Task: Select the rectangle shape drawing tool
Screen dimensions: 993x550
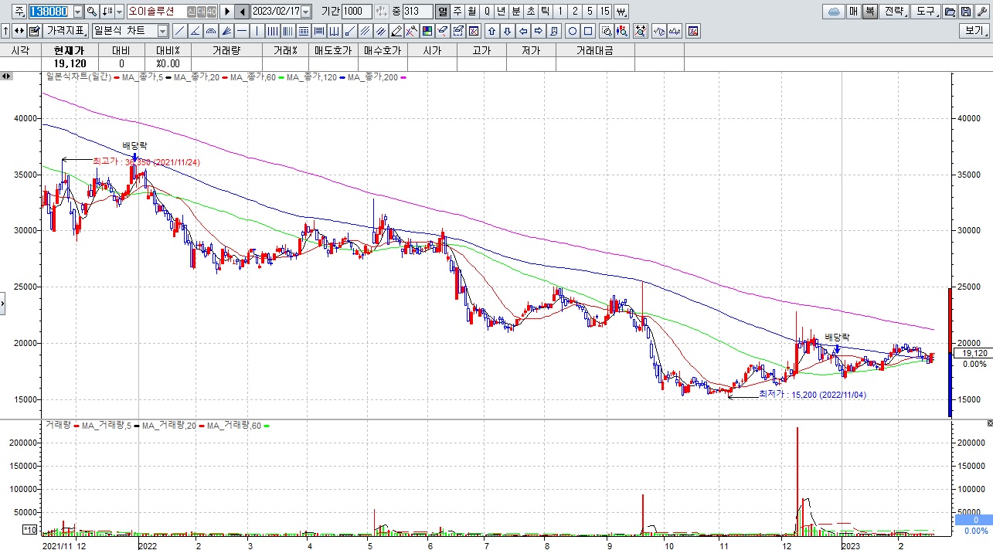Action: [587, 31]
